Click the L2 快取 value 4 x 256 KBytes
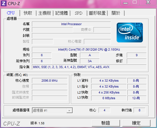Screen dimensions: 157x128 109,92
